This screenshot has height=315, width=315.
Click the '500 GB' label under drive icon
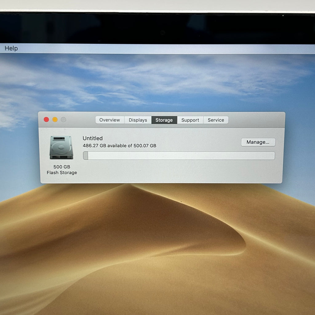pyautogui.click(x=62, y=167)
